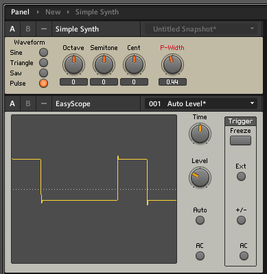Minimize the Simple Synth panel with the dash button
Viewport: 267px width, 274px height.
pos(44,29)
